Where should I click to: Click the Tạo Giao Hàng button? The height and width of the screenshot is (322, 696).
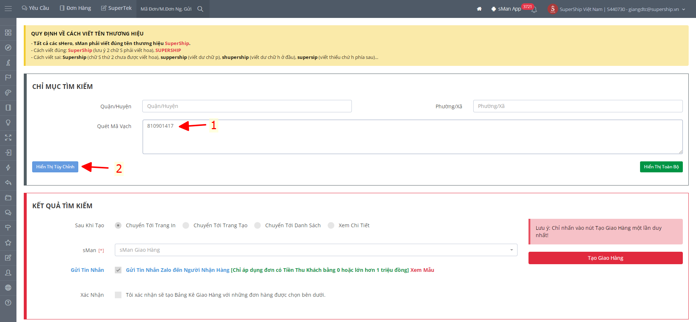click(606, 258)
